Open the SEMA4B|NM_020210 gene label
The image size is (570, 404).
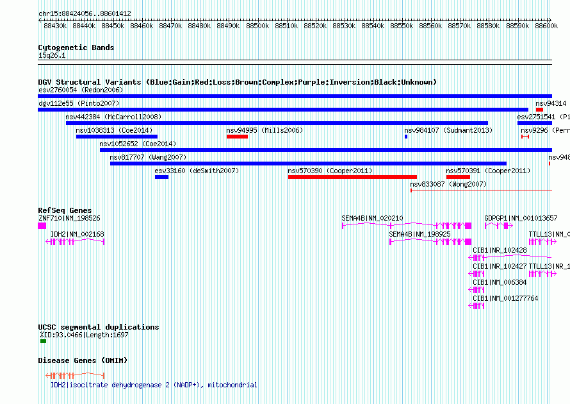[x=372, y=218]
